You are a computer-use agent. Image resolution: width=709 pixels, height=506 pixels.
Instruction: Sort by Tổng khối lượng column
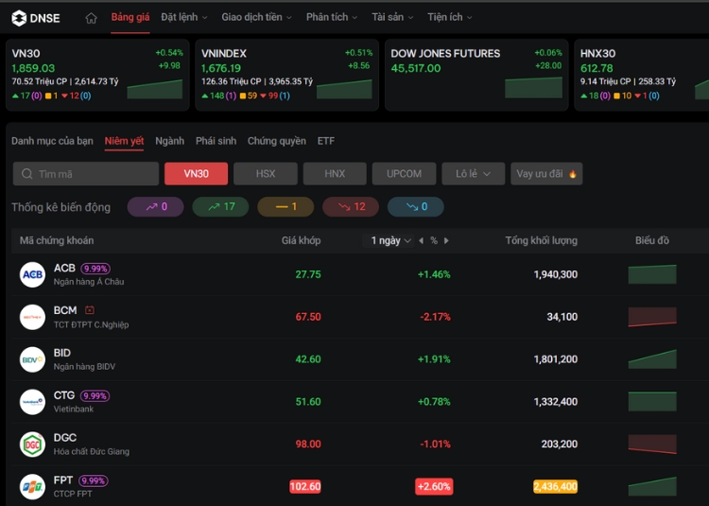[542, 240]
